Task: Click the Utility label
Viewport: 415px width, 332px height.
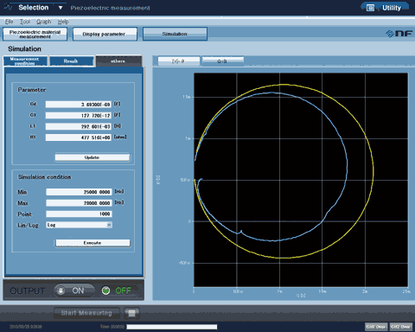Action: tap(392, 8)
